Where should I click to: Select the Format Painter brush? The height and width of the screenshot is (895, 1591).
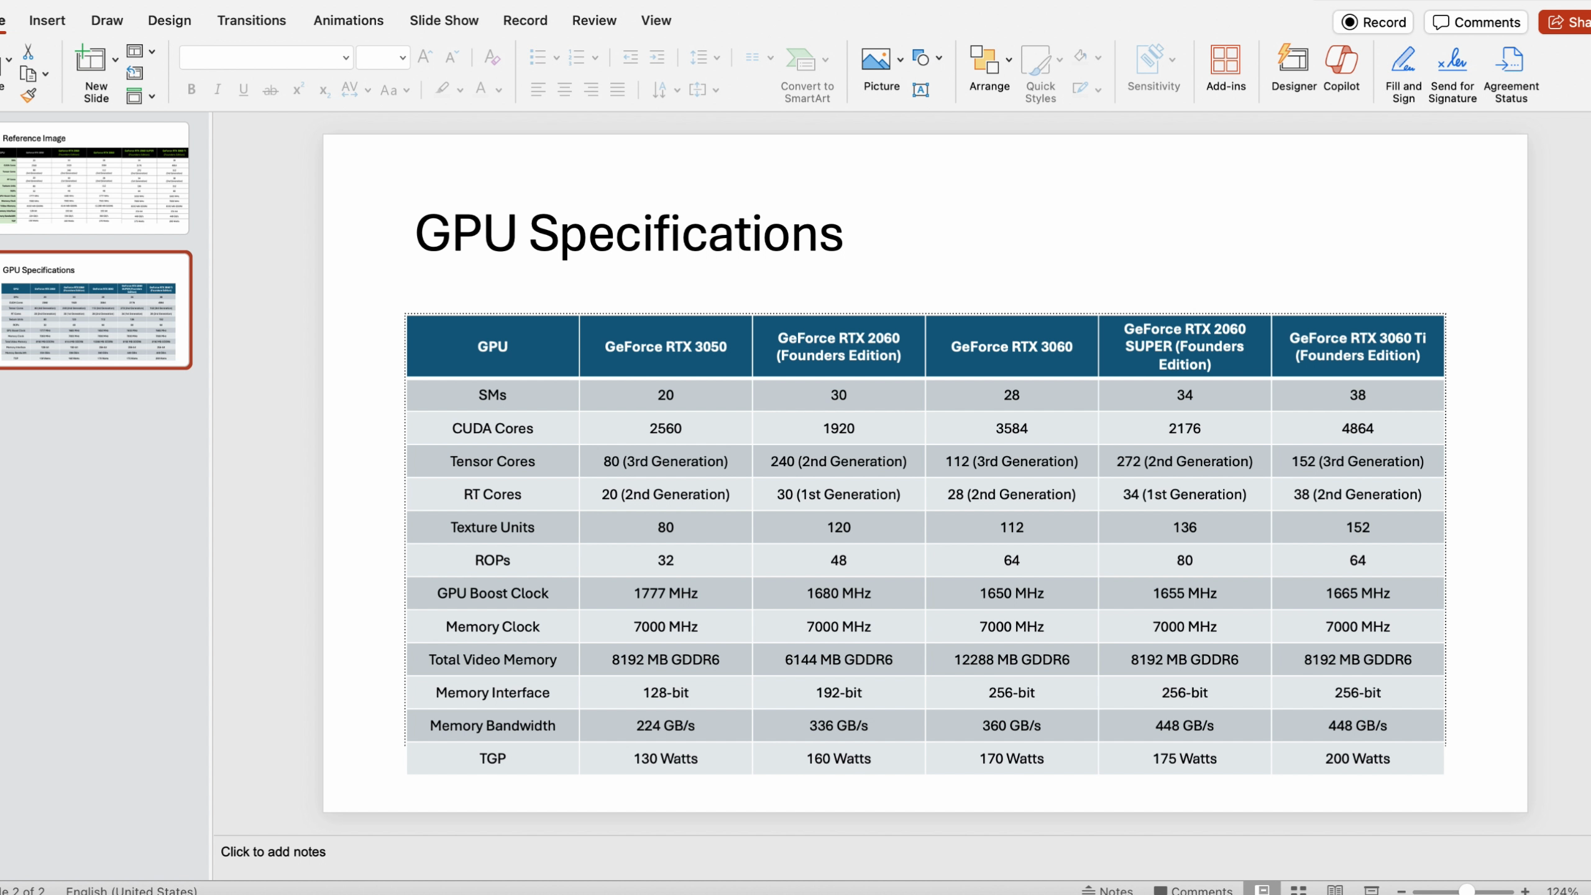[29, 95]
